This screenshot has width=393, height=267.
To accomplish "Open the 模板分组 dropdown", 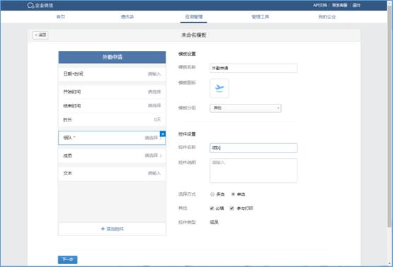I will [246, 108].
